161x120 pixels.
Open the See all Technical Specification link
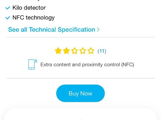[54, 30]
